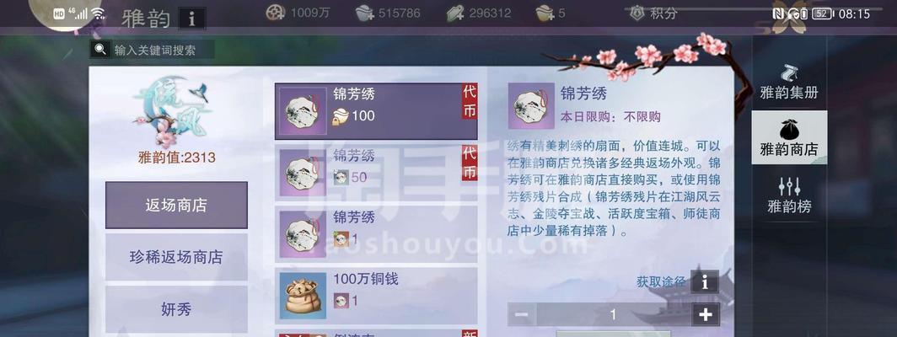
Task: Tap the 1009万 copper coin currency icon
Action: pos(275,12)
